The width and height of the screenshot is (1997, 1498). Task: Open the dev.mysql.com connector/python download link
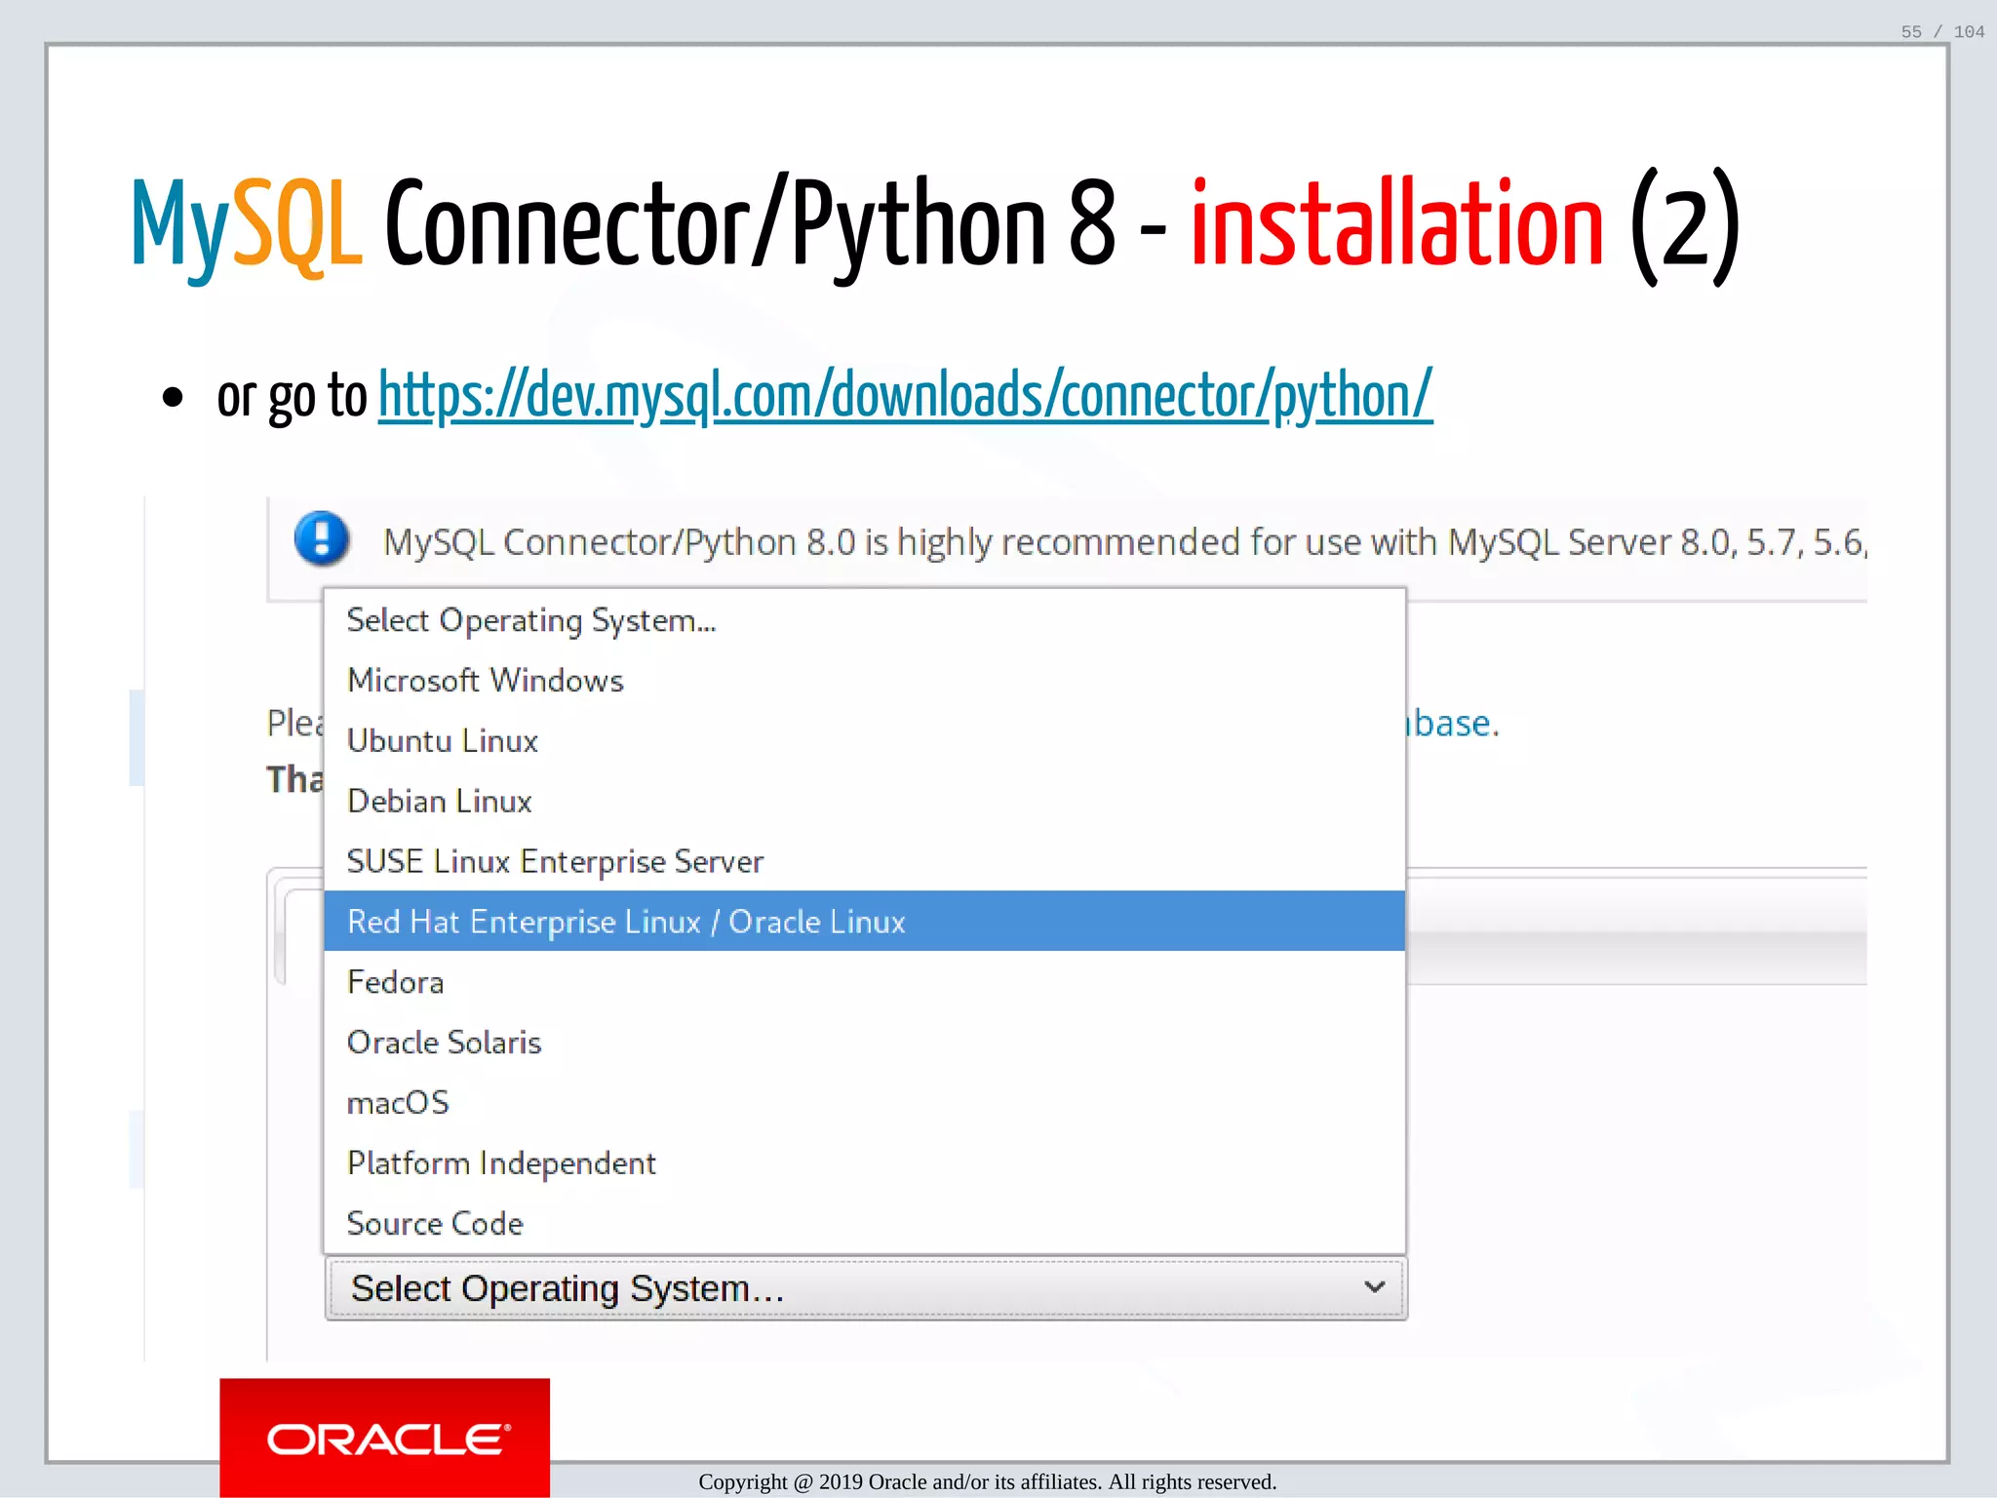pos(905,395)
